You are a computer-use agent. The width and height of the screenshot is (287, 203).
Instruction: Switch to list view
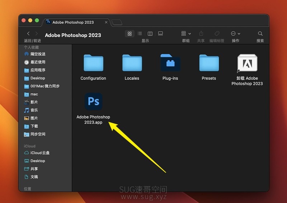140,33
